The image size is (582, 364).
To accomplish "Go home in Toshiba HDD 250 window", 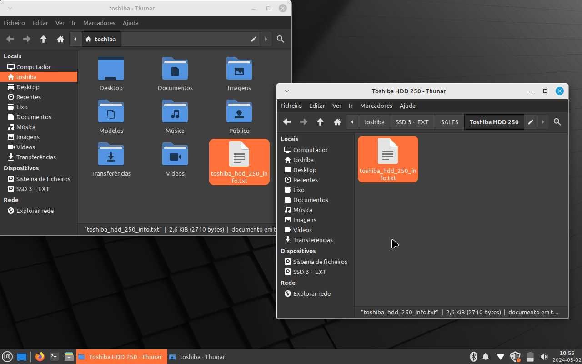I will pos(337,122).
